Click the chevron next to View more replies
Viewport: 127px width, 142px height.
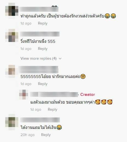click(x=60, y=59)
